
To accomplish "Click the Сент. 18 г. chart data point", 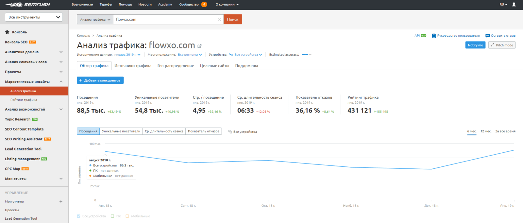I will click(188, 163).
